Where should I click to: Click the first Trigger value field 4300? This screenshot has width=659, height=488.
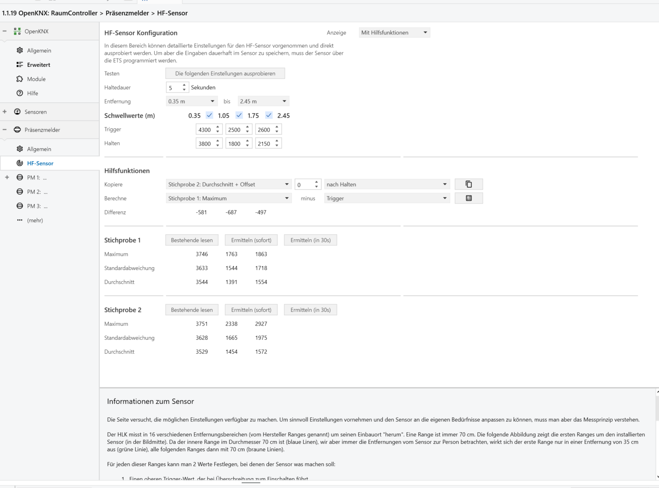(x=204, y=130)
